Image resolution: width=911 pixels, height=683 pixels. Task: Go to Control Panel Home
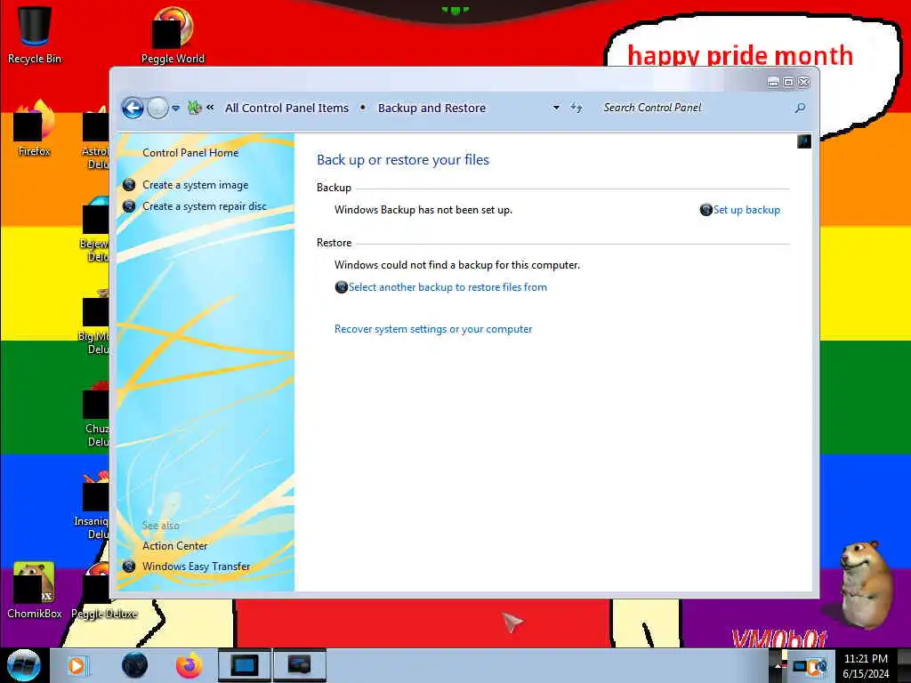click(x=190, y=153)
